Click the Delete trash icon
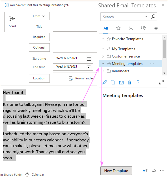This screenshot has height=177, width=168. [x=130, y=82]
